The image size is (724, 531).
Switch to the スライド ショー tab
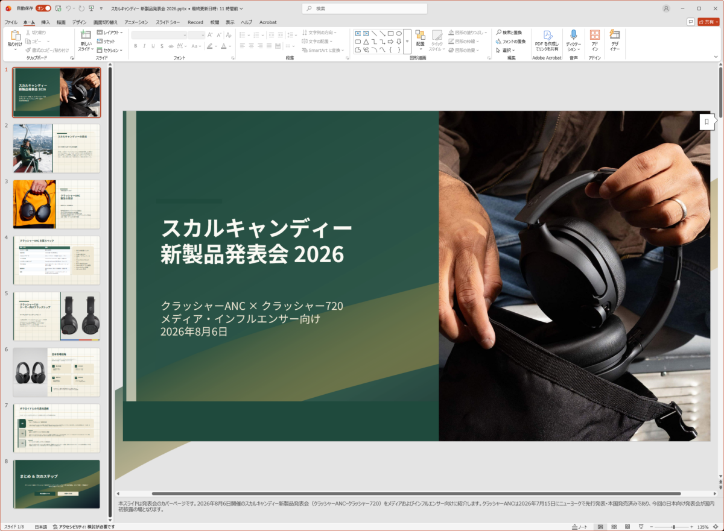(x=168, y=22)
